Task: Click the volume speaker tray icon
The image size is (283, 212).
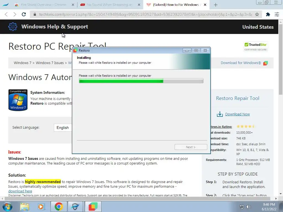Action: [248, 206]
